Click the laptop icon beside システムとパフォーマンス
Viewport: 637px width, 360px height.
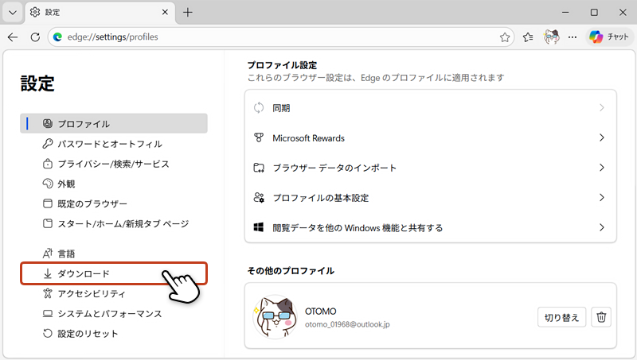point(48,313)
